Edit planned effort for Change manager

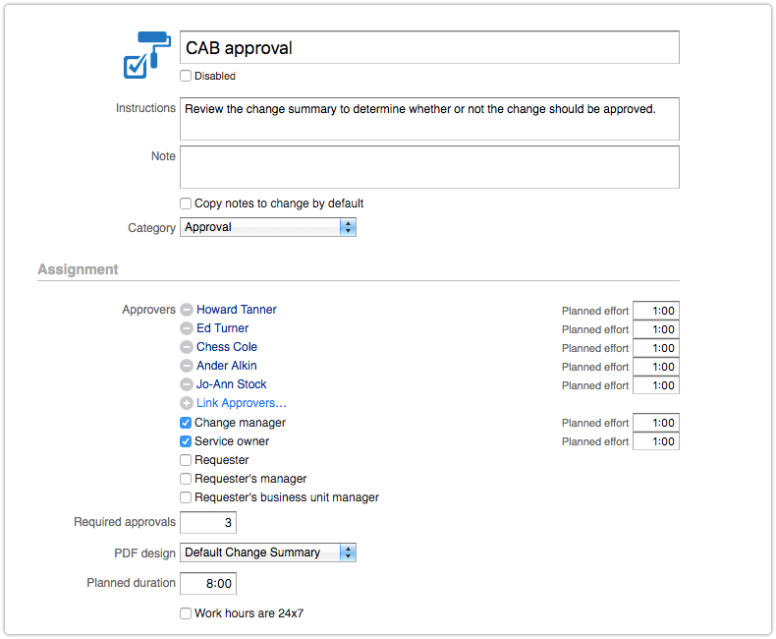click(x=656, y=423)
